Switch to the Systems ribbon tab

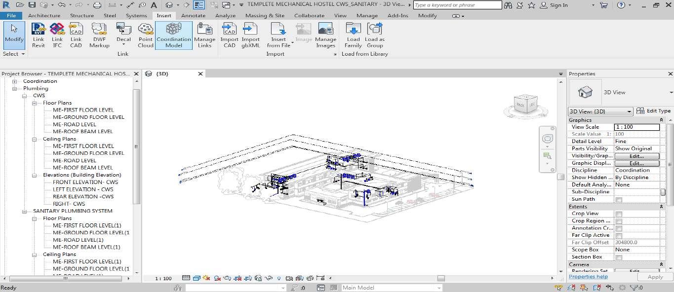click(x=136, y=15)
